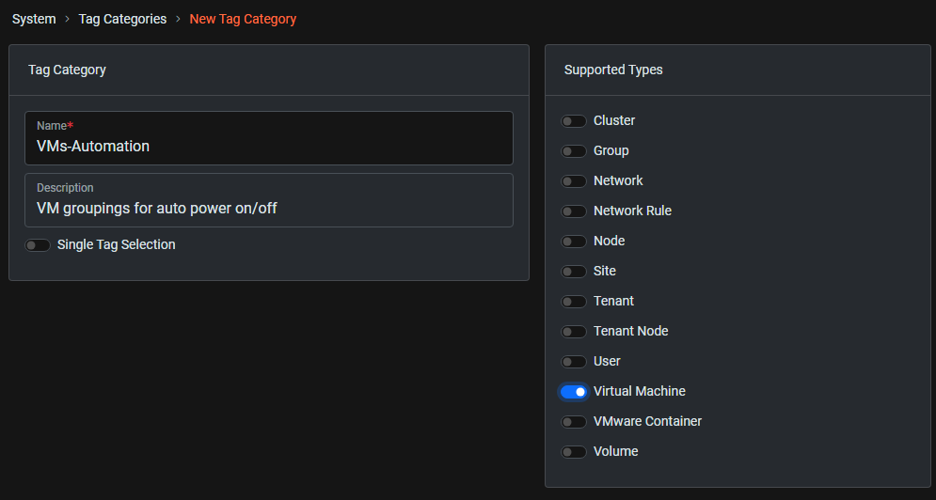The height and width of the screenshot is (500, 936).
Task: Click the Single Tag Selection label
Action: point(116,244)
